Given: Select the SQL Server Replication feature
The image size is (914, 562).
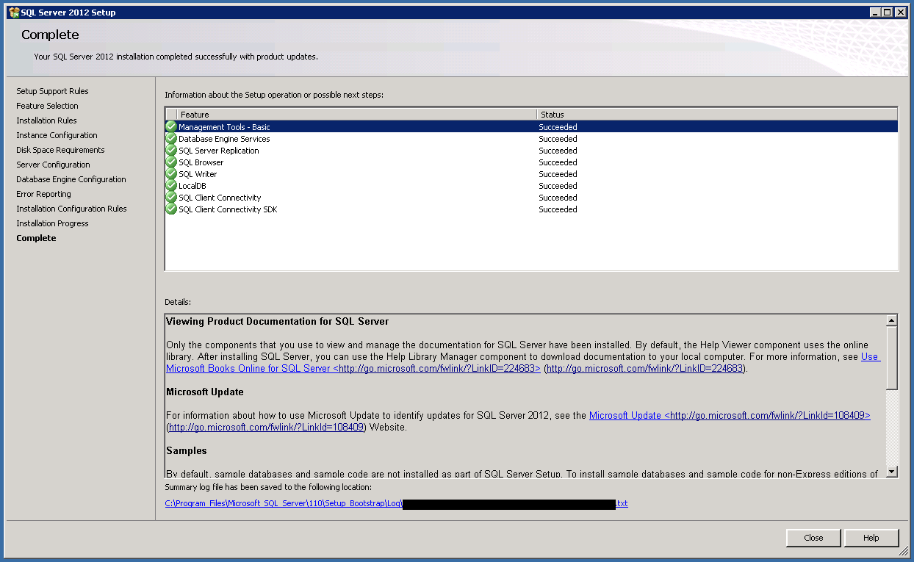Looking at the screenshot, I should click(531, 150).
